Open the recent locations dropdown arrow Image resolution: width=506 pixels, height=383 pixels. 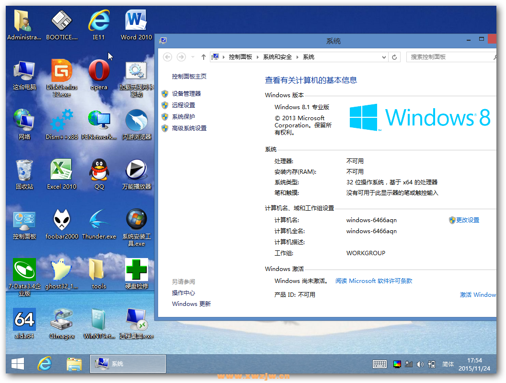tap(193, 57)
